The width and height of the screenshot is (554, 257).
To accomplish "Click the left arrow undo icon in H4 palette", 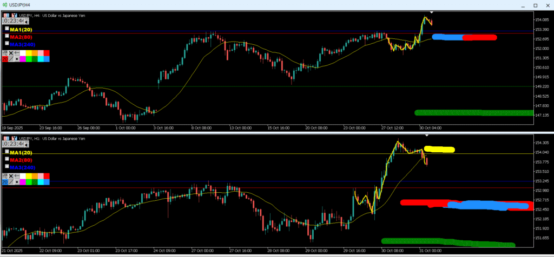I will point(17,53).
